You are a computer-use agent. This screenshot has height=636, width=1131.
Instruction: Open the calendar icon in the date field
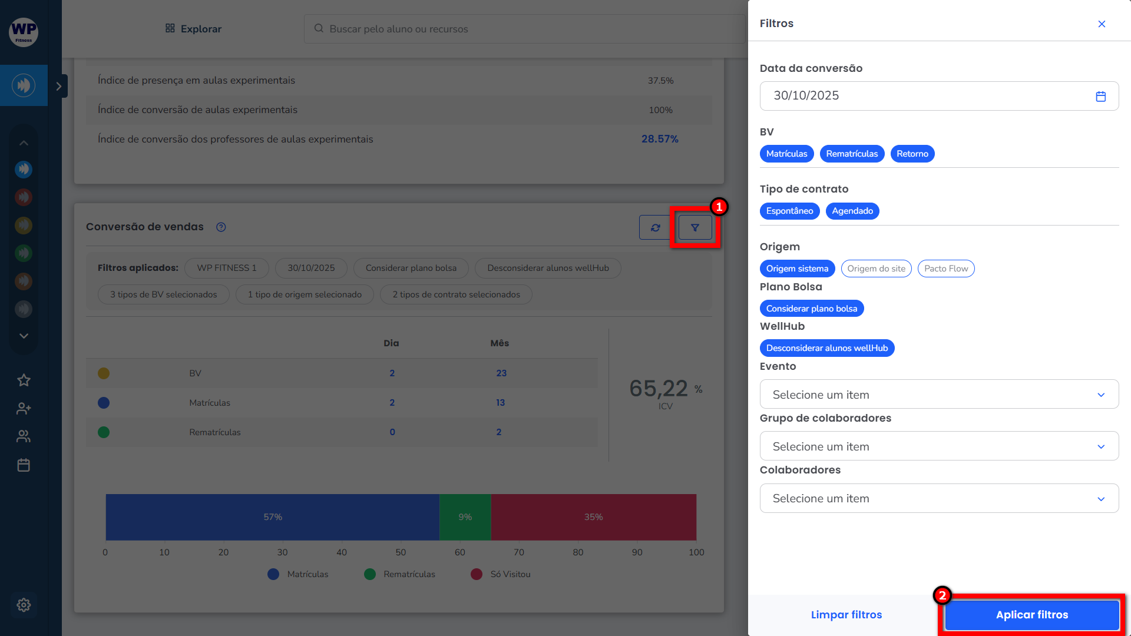(x=1100, y=96)
